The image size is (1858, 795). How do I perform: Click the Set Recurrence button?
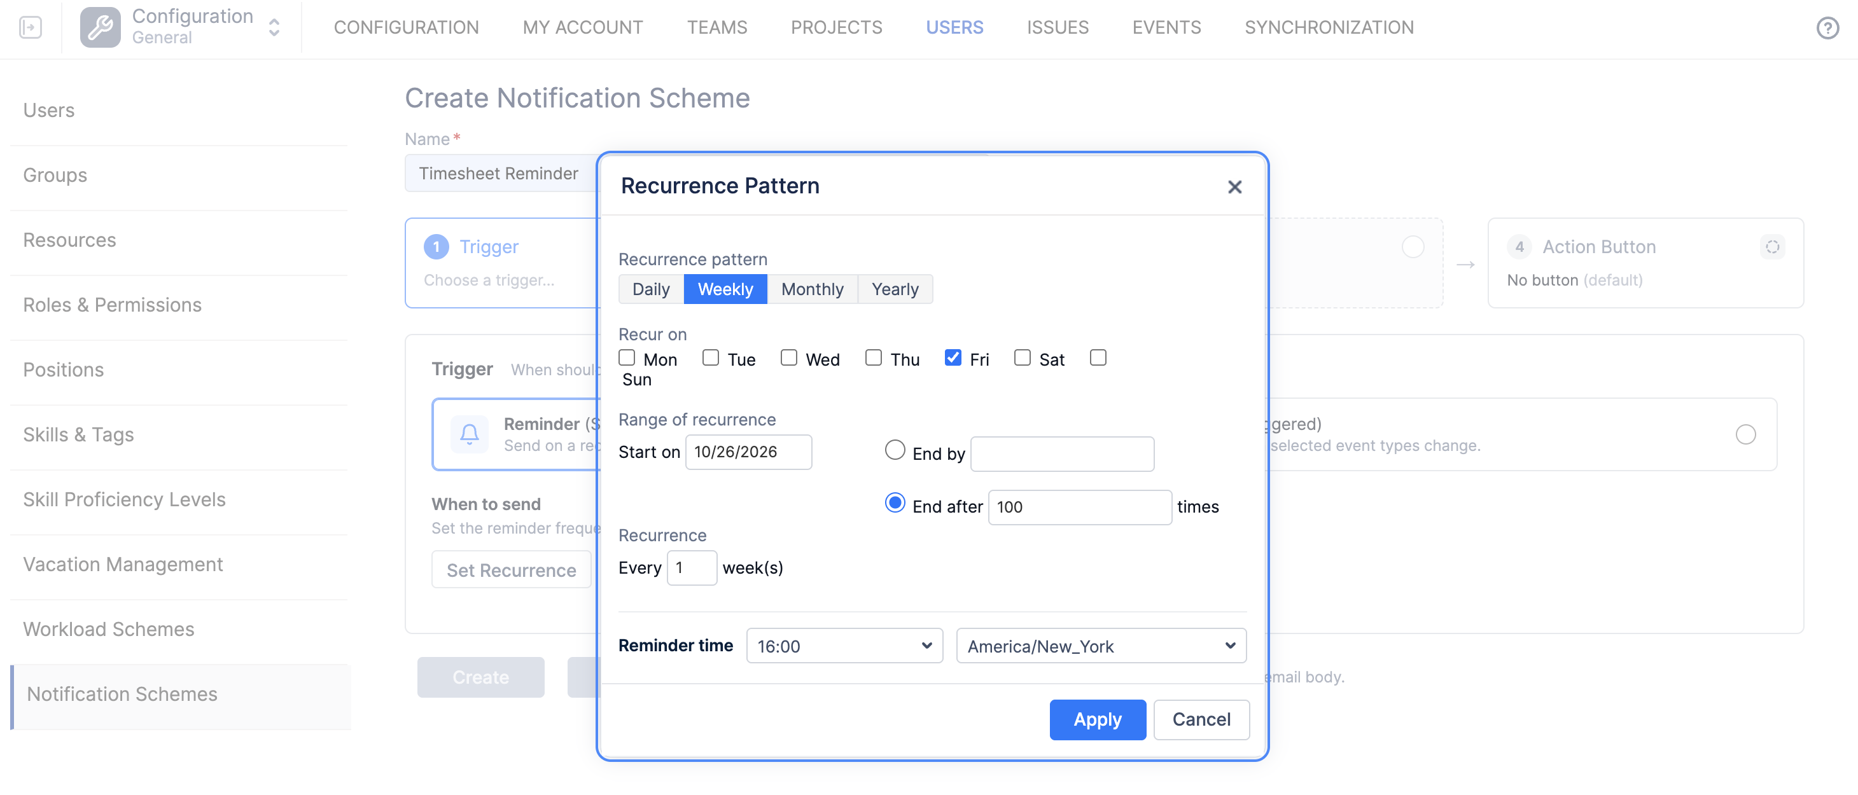512,569
